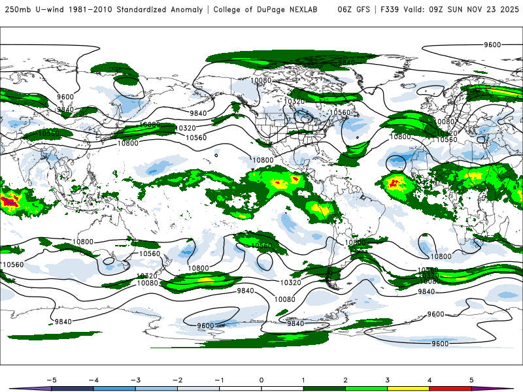This screenshot has height=392, width=523.
Task: Click the 10560 contour label over eastern Canada
Action: [340, 112]
